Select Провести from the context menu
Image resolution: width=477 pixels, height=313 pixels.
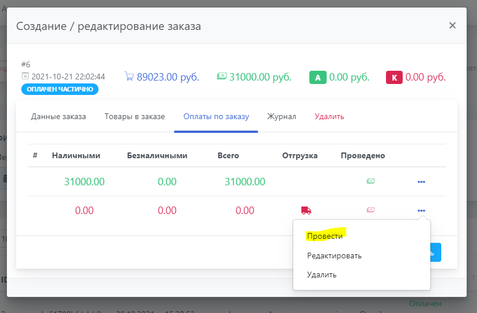click(325, 236)
